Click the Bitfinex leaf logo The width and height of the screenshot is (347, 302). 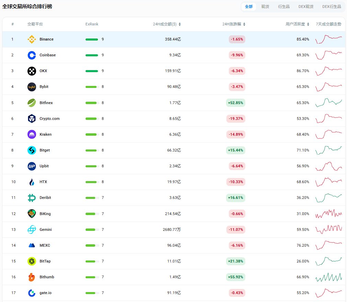click(32, 103)
